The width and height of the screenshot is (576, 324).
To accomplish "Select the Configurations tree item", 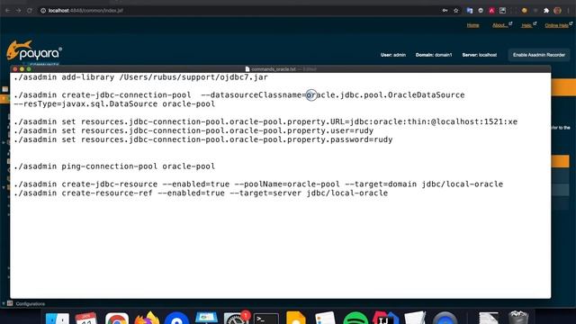I will tap(31, 304).
